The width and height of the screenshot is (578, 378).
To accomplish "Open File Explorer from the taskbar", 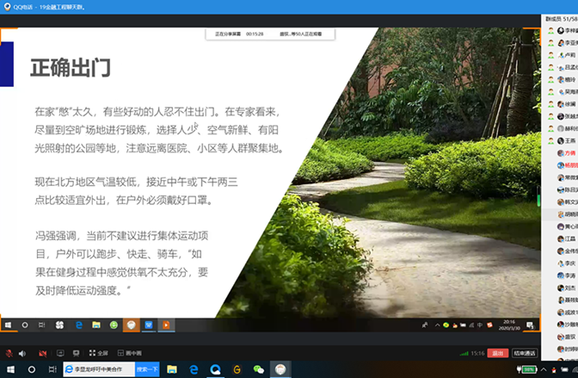I will coord(172,369).
